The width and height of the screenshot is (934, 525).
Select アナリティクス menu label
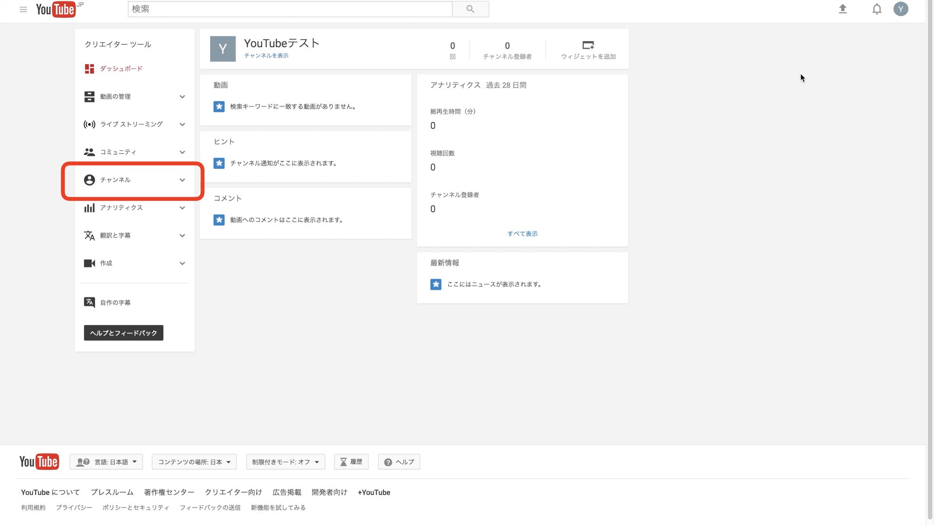point(121,208)
